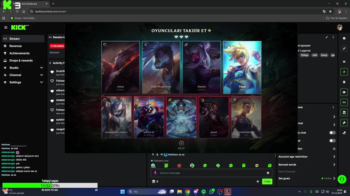Open chat options three-dot menu
The image size is (350, 196).
point(333,107)
